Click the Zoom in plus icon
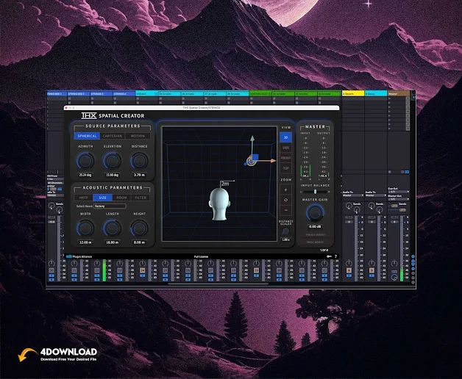 [285, 189]
